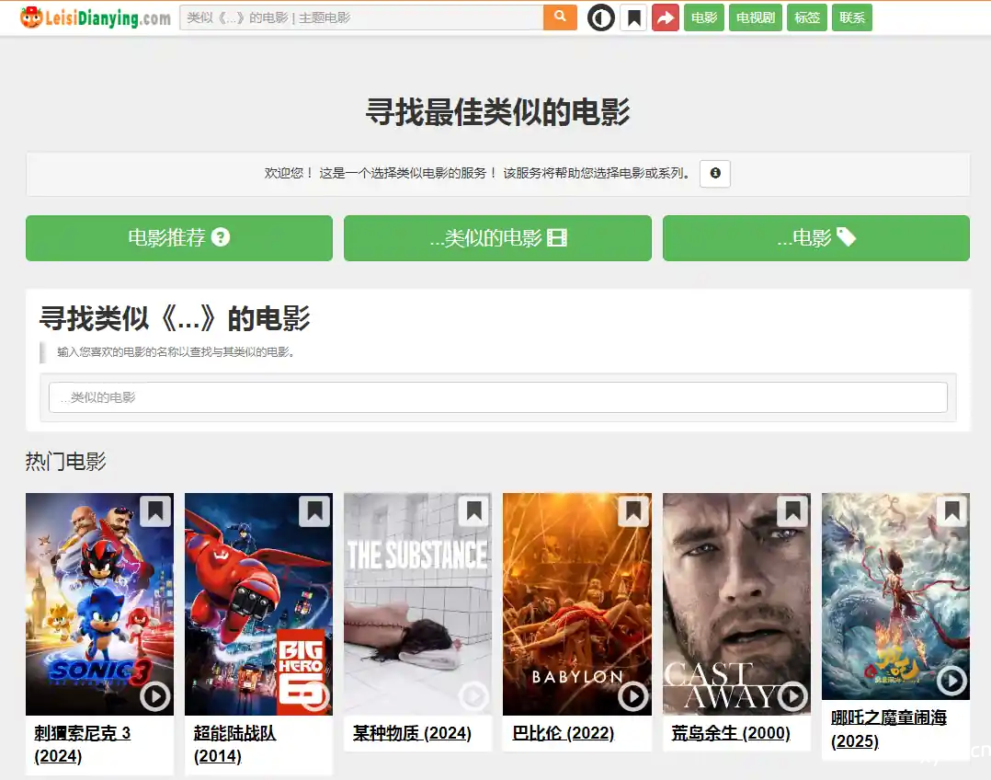
Task: Toggle dark mode contrast icon
Action: 600,17
